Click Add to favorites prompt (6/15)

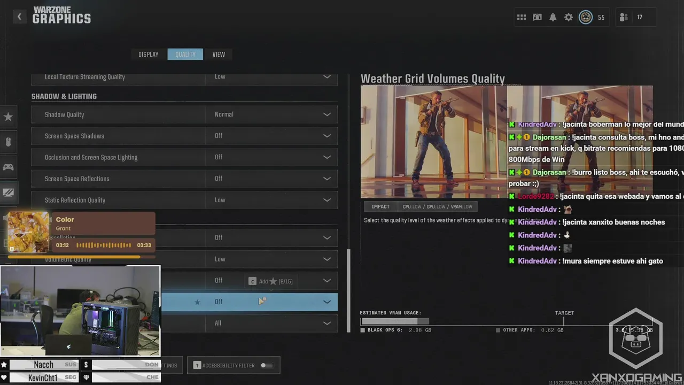pos(270,281)
